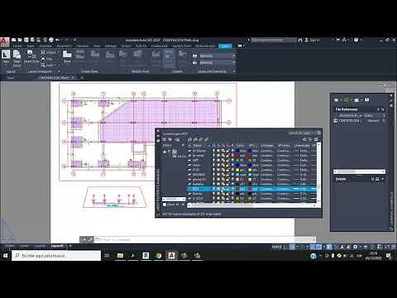
Task: Add new drawing tab with plus button
Action: pyautogui.click(x=82, y=78)
